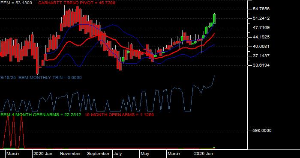Click the 10 MONTH OPEN ARMS = 1.1250 label
Viewport: 300px width, 158px height.
[119, 115]
